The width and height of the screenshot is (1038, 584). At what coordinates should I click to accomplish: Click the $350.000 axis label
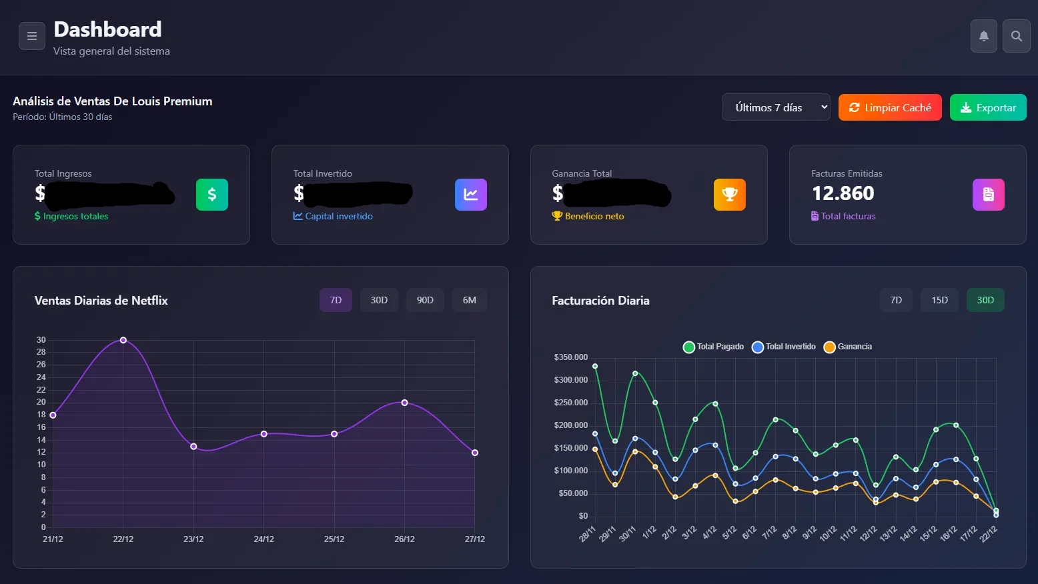pos(571,357)
